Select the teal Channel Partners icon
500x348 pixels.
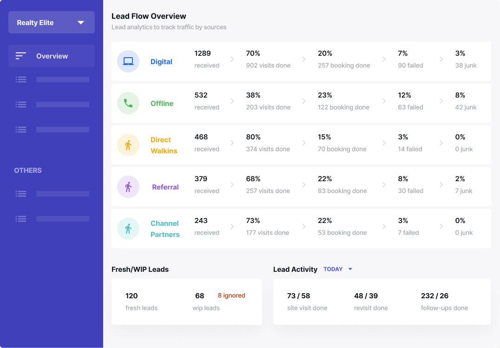[x=128, y=228]
